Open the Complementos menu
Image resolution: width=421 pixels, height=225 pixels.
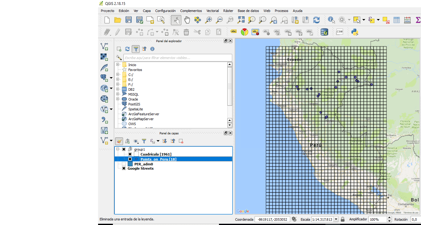click(x=191, y=11)
